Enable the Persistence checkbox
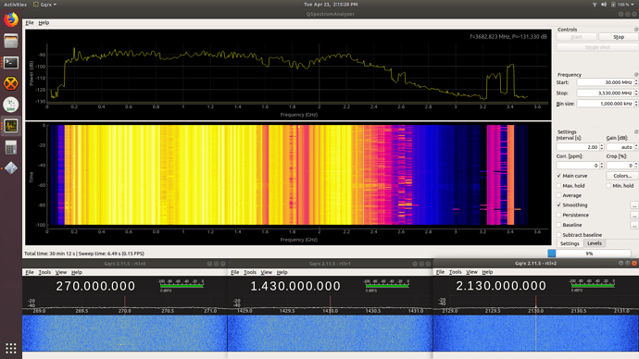Viewport: 639px width, 359px height. [x=559, y=215]
